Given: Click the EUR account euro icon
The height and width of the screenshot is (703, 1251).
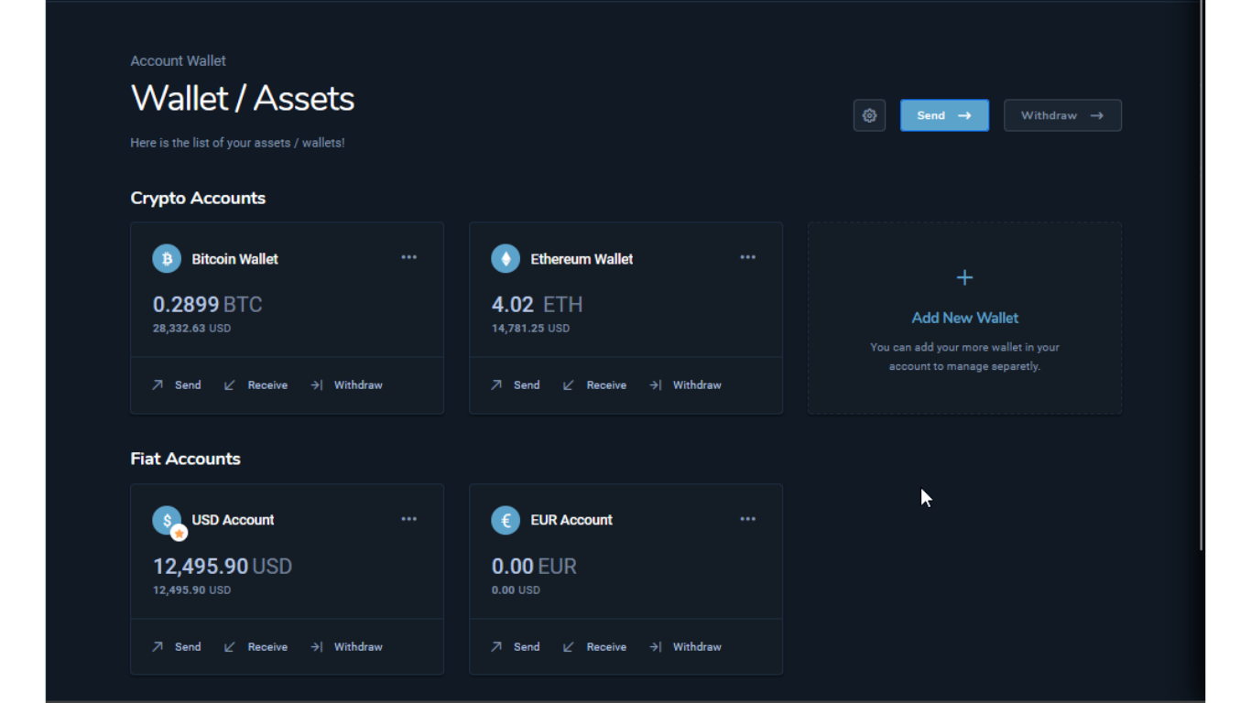Looking at the screenshot, I should point(506,520).
